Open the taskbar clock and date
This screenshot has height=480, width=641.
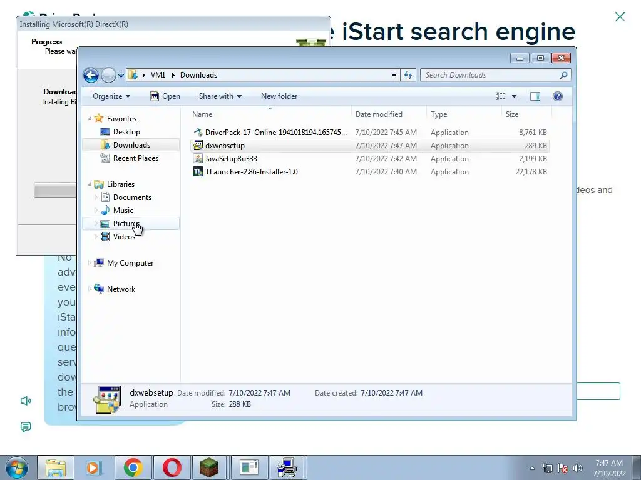(609, 468)
